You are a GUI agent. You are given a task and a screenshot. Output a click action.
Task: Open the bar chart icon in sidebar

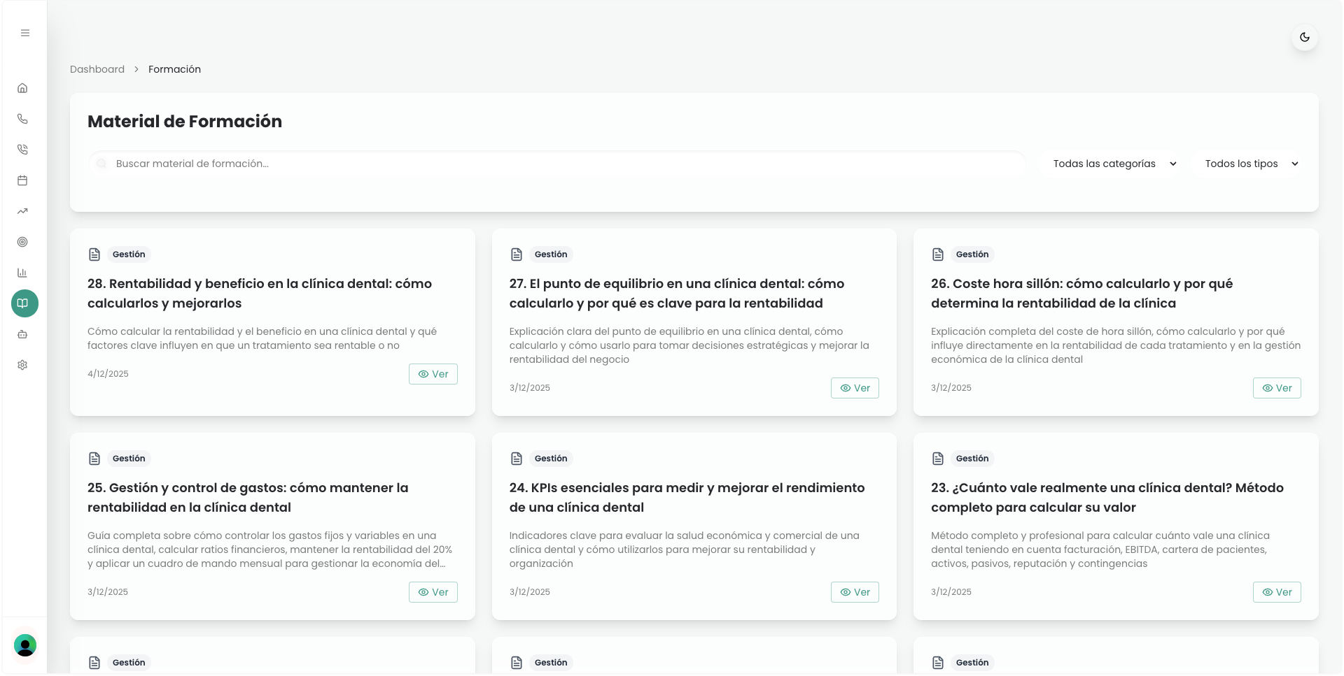[22, 273]
